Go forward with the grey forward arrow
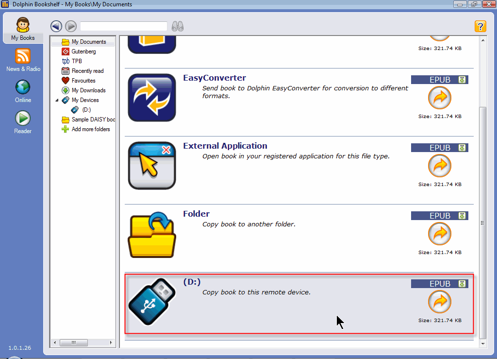This screenshot has width=497, height=359. [71, 26]
